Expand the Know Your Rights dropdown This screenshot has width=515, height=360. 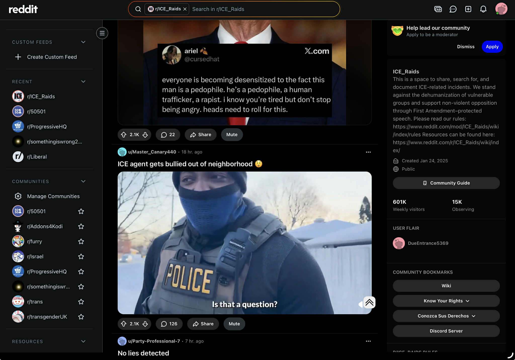446,301
